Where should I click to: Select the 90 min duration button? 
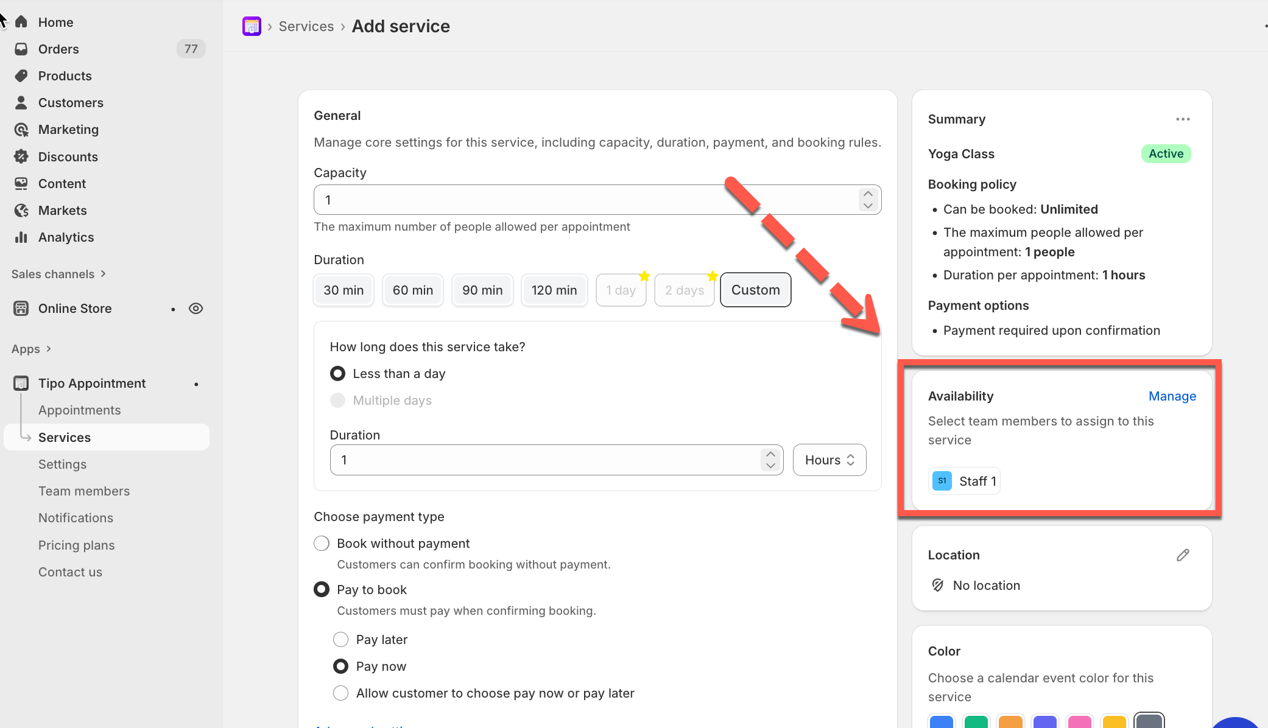click(482, 290)
